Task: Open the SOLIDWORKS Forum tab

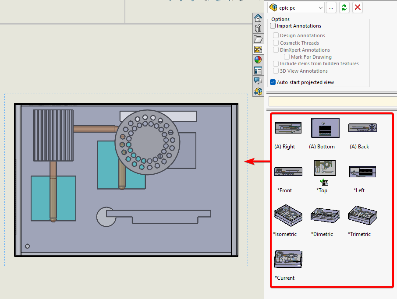Action: click(x=258, y=81)
